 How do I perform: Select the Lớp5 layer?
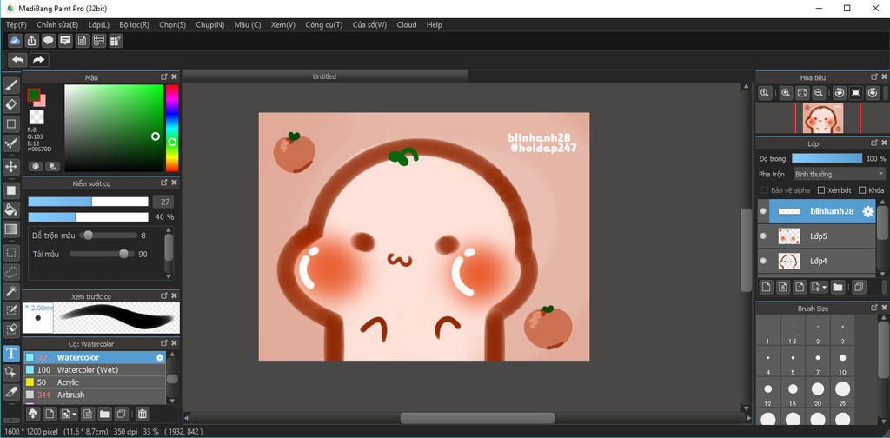(x=817, y=236)
